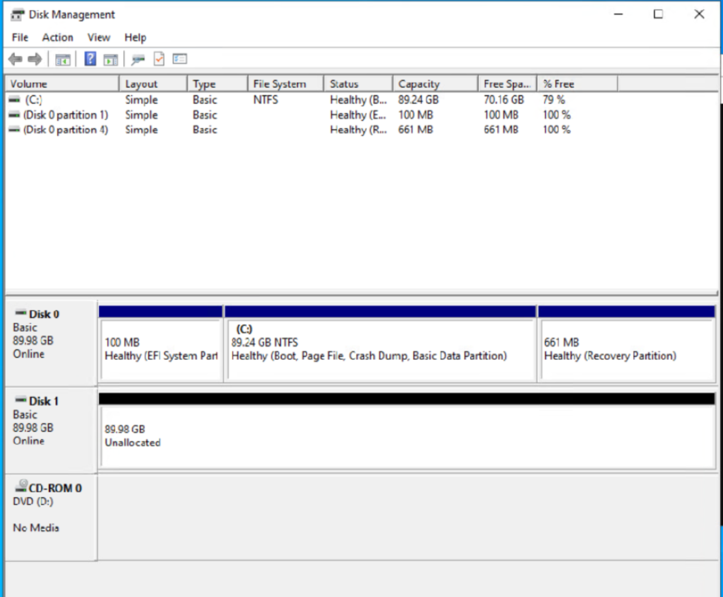Click the checklist panel toolbar icon

(180, 59)
